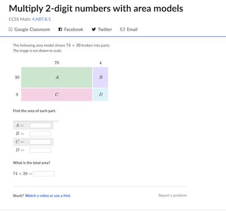Focus the C = answer field
This screenshot has height=211, width=226.
(40, 142)
